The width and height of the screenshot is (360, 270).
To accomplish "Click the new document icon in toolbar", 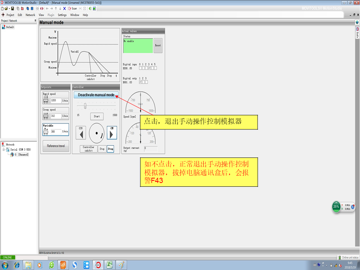I will (2, 8).
